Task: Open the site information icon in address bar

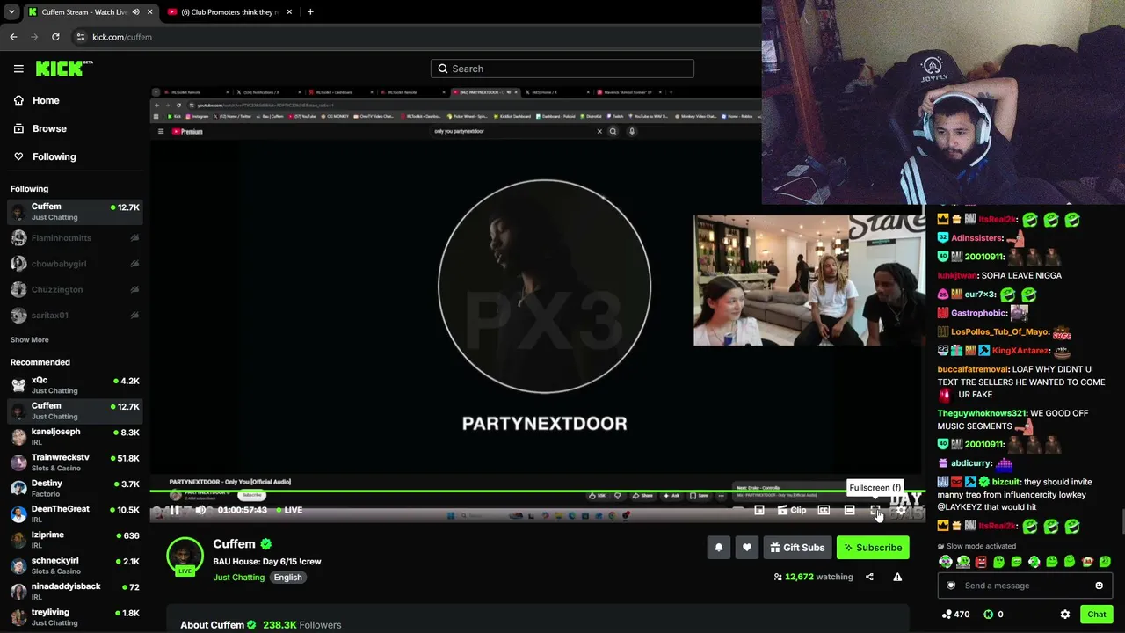Action: (80, 37)
